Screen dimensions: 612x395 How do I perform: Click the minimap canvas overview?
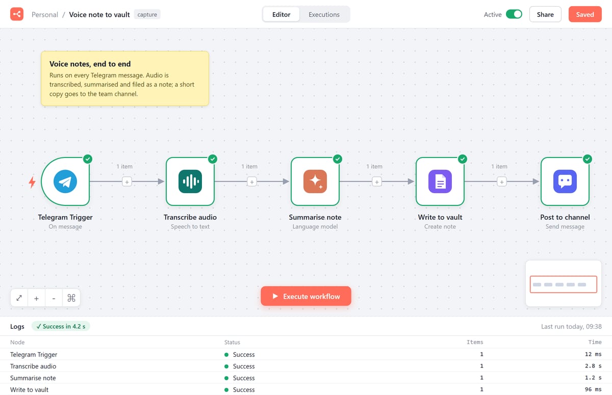coord(564,283)
